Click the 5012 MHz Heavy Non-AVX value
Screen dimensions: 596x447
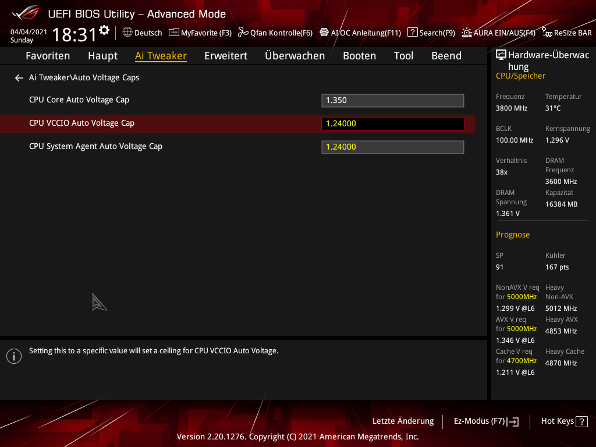point(561,308)
